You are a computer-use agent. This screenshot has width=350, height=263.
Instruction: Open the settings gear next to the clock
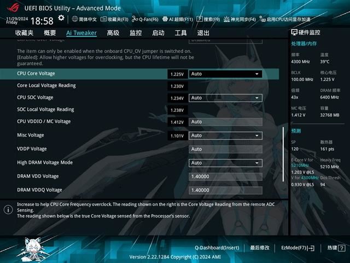click(x=61, y=18)
